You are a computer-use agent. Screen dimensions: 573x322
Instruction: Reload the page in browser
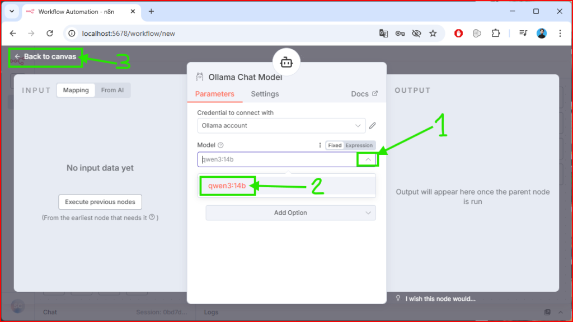(49, 34)
